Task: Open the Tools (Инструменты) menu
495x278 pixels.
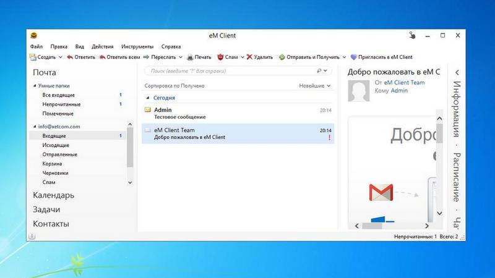Action: [x=137, y=46]
